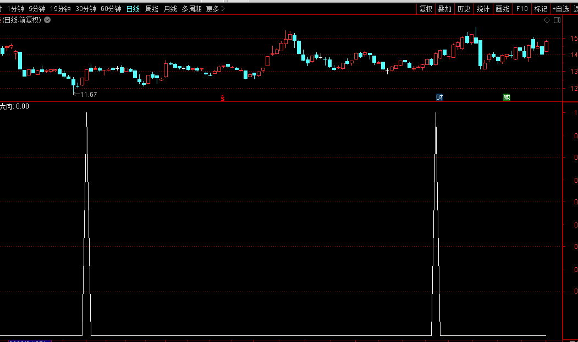The width and height of the screenshot is (578, 342).
Task: Open F10 company information
Action: pyautogui.click(x=522, y=9)
